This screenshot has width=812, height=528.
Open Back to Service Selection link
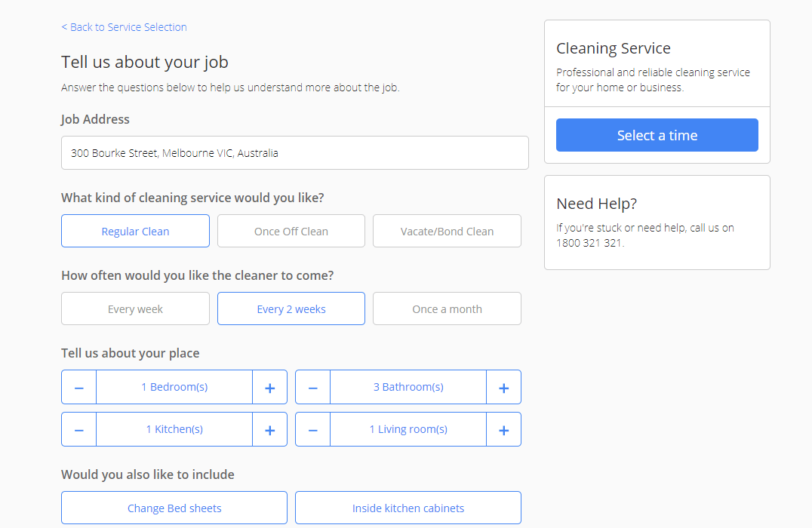tap(124, 26)
